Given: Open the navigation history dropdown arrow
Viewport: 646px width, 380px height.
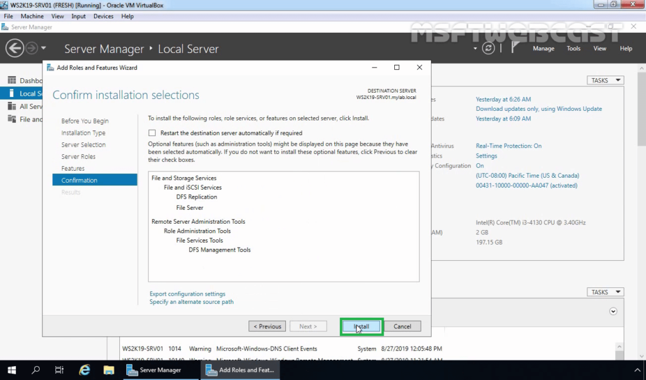Looking at the screenshot, I should (44, 48).
